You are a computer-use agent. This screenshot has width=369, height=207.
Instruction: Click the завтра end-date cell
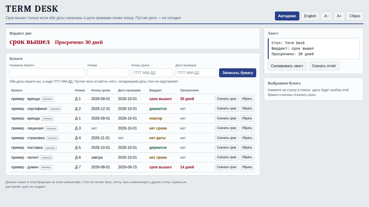pyautogui.click(x=97, y=157)
